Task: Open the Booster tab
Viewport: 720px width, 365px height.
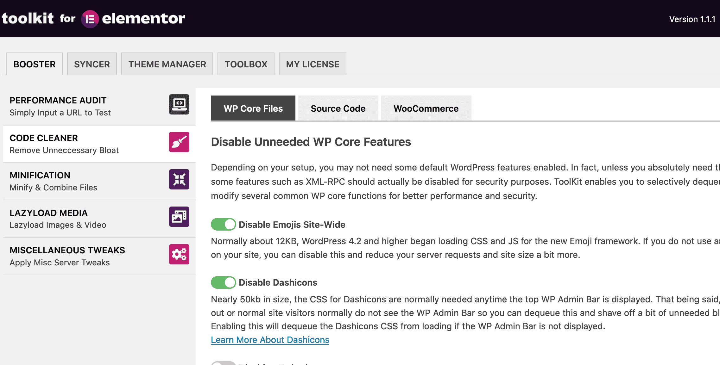Action: [35, 64]
